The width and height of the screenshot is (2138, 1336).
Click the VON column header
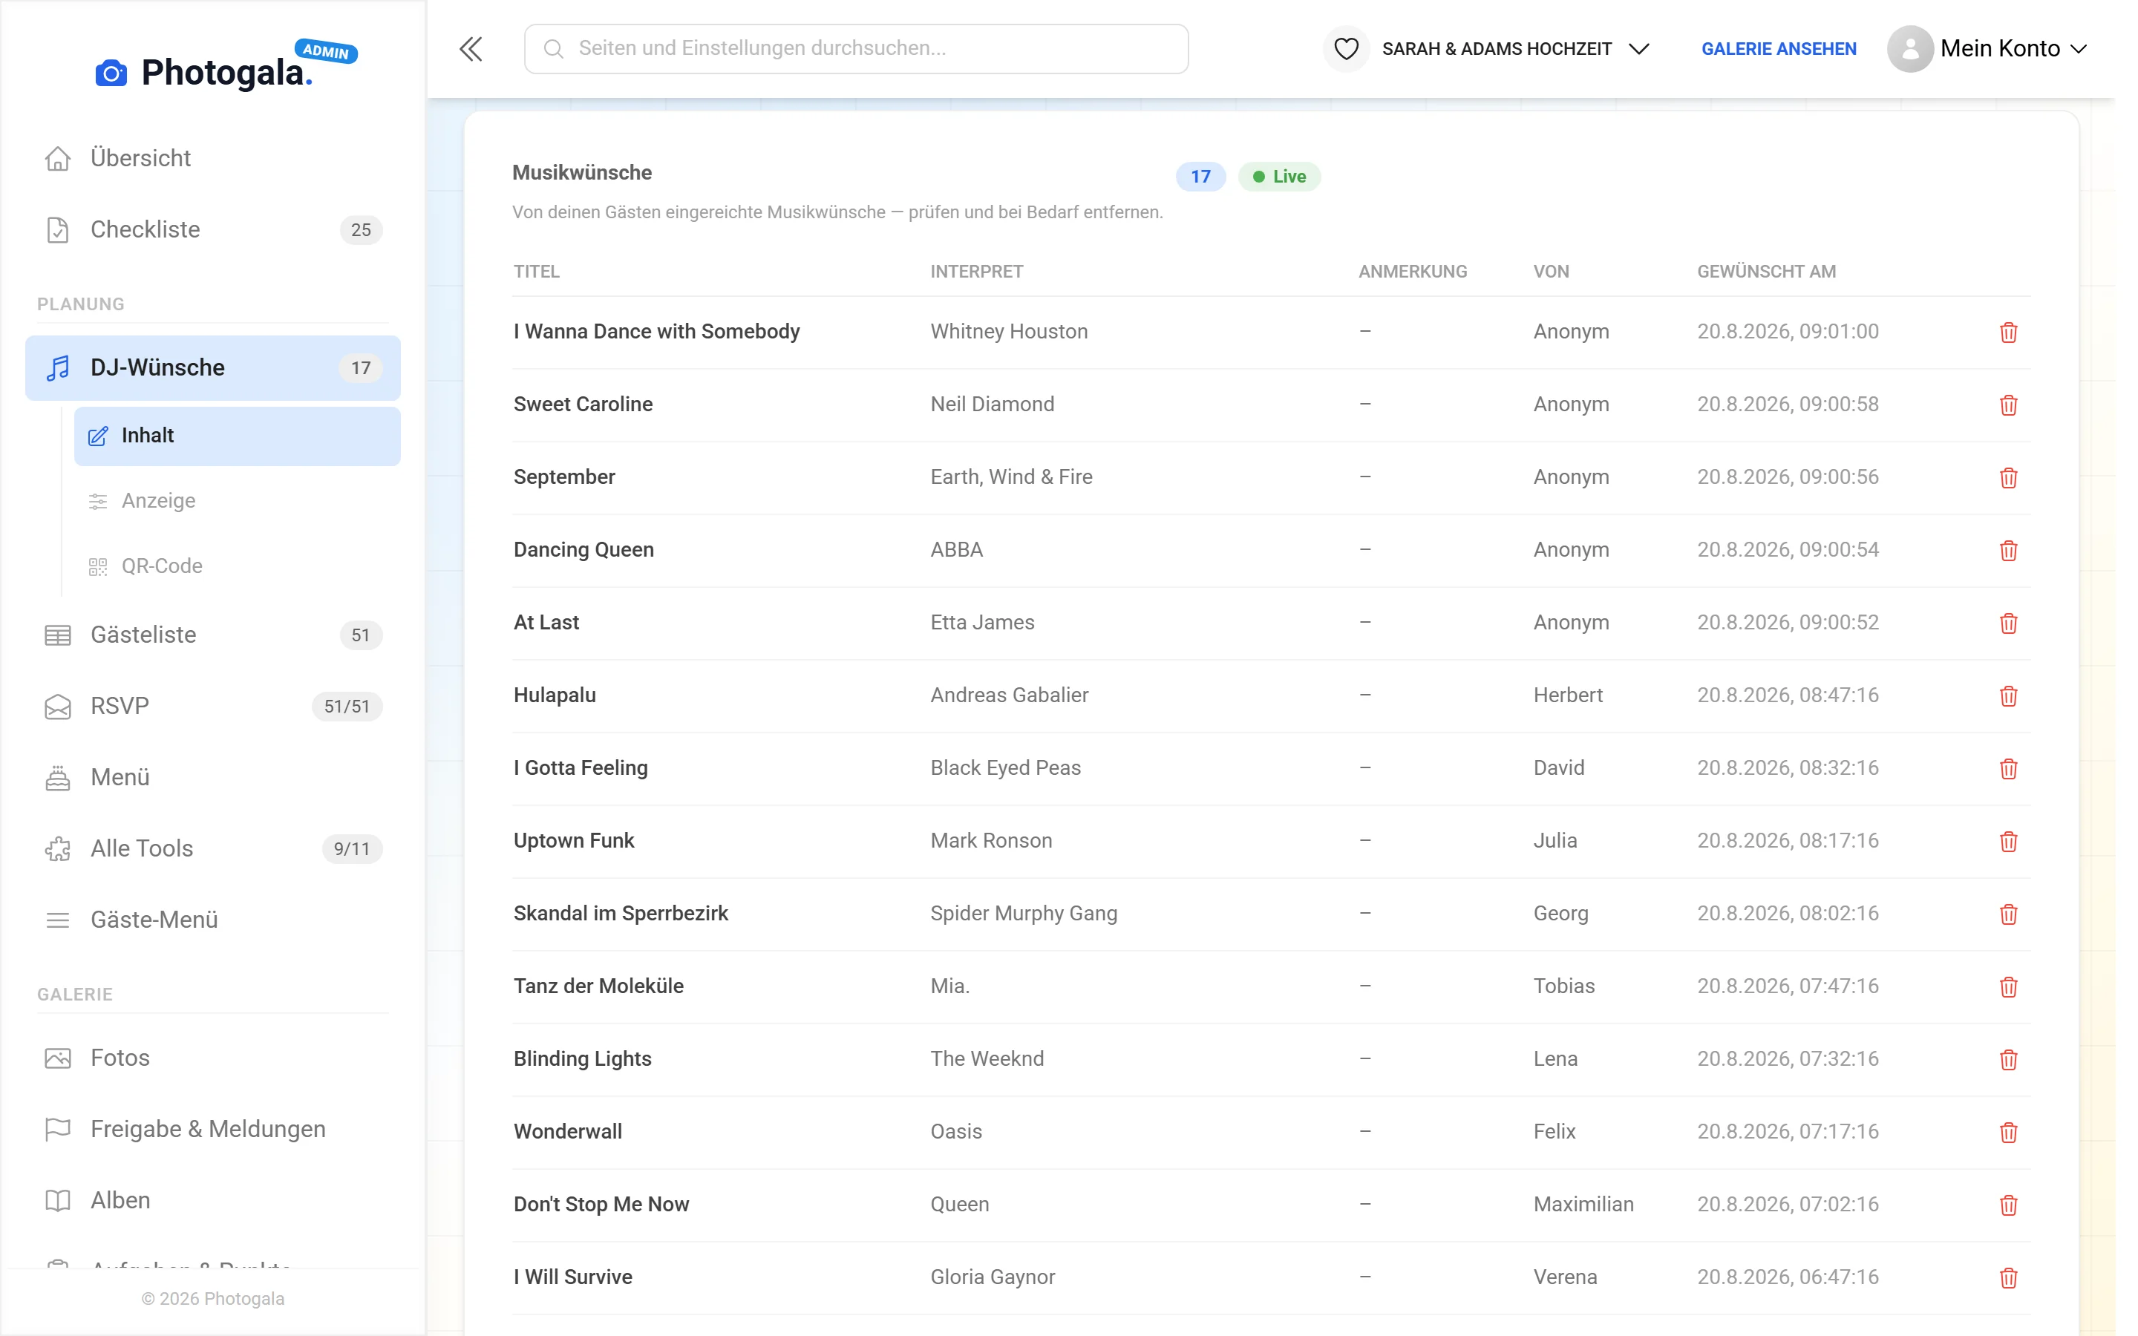[1551, 272]
